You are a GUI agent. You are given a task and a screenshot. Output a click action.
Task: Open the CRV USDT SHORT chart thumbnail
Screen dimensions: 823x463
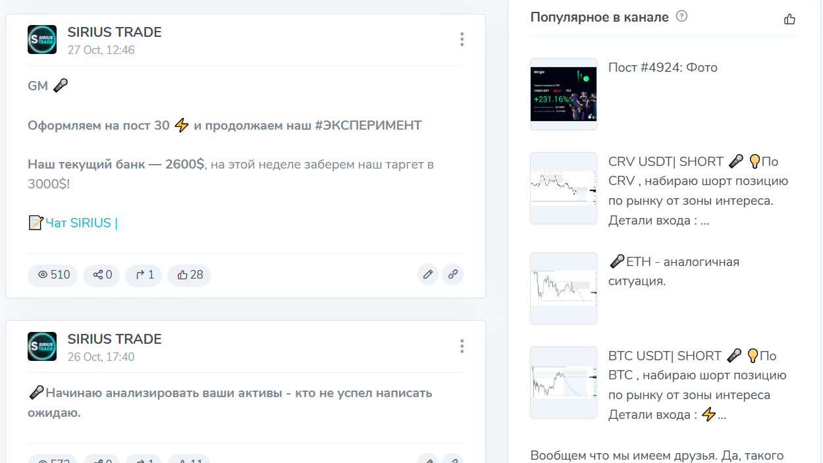click(563, 188)
